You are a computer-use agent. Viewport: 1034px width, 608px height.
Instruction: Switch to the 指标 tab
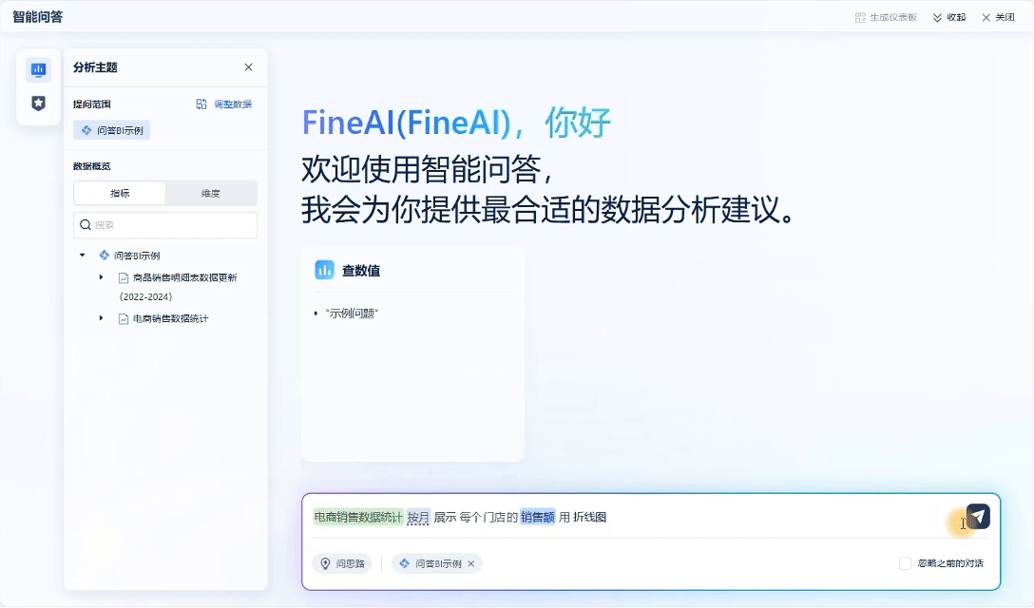click(120, 193)
